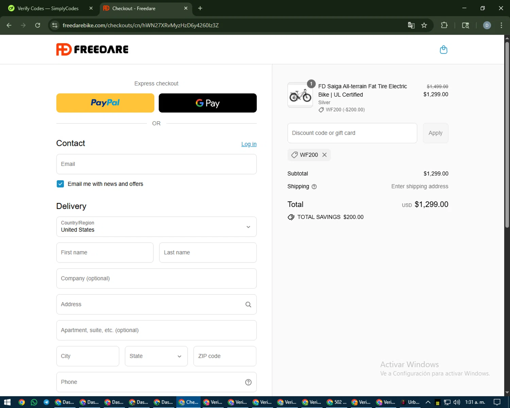The height and width of the screenshot is (408, 510).
Task: Open the network tray icon
Action: tap(447, 402)
